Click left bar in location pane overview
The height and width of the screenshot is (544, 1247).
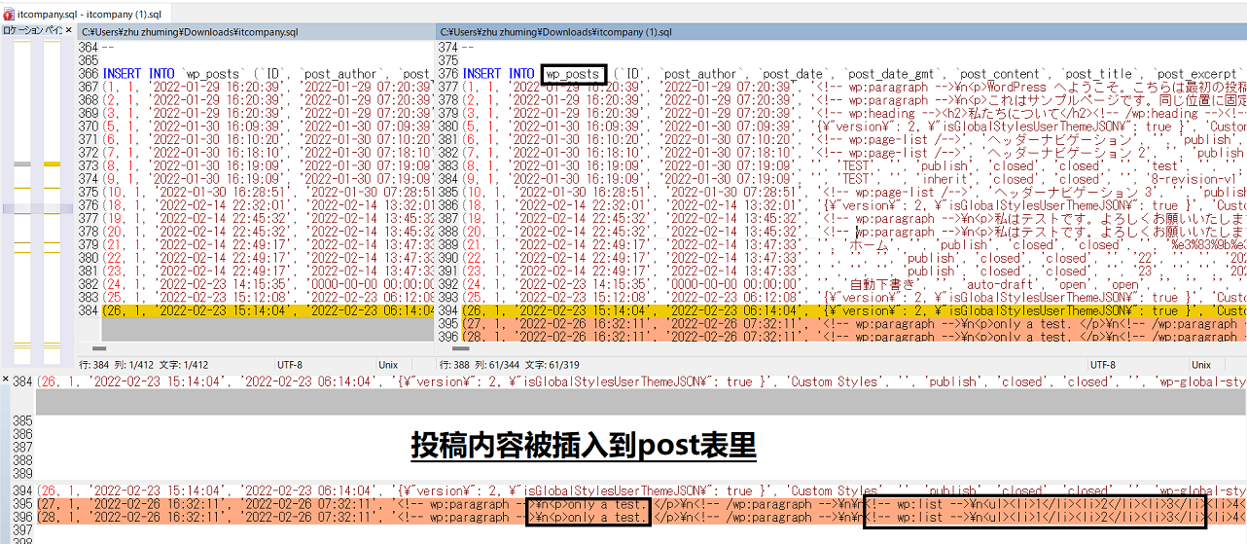(22, 195)
